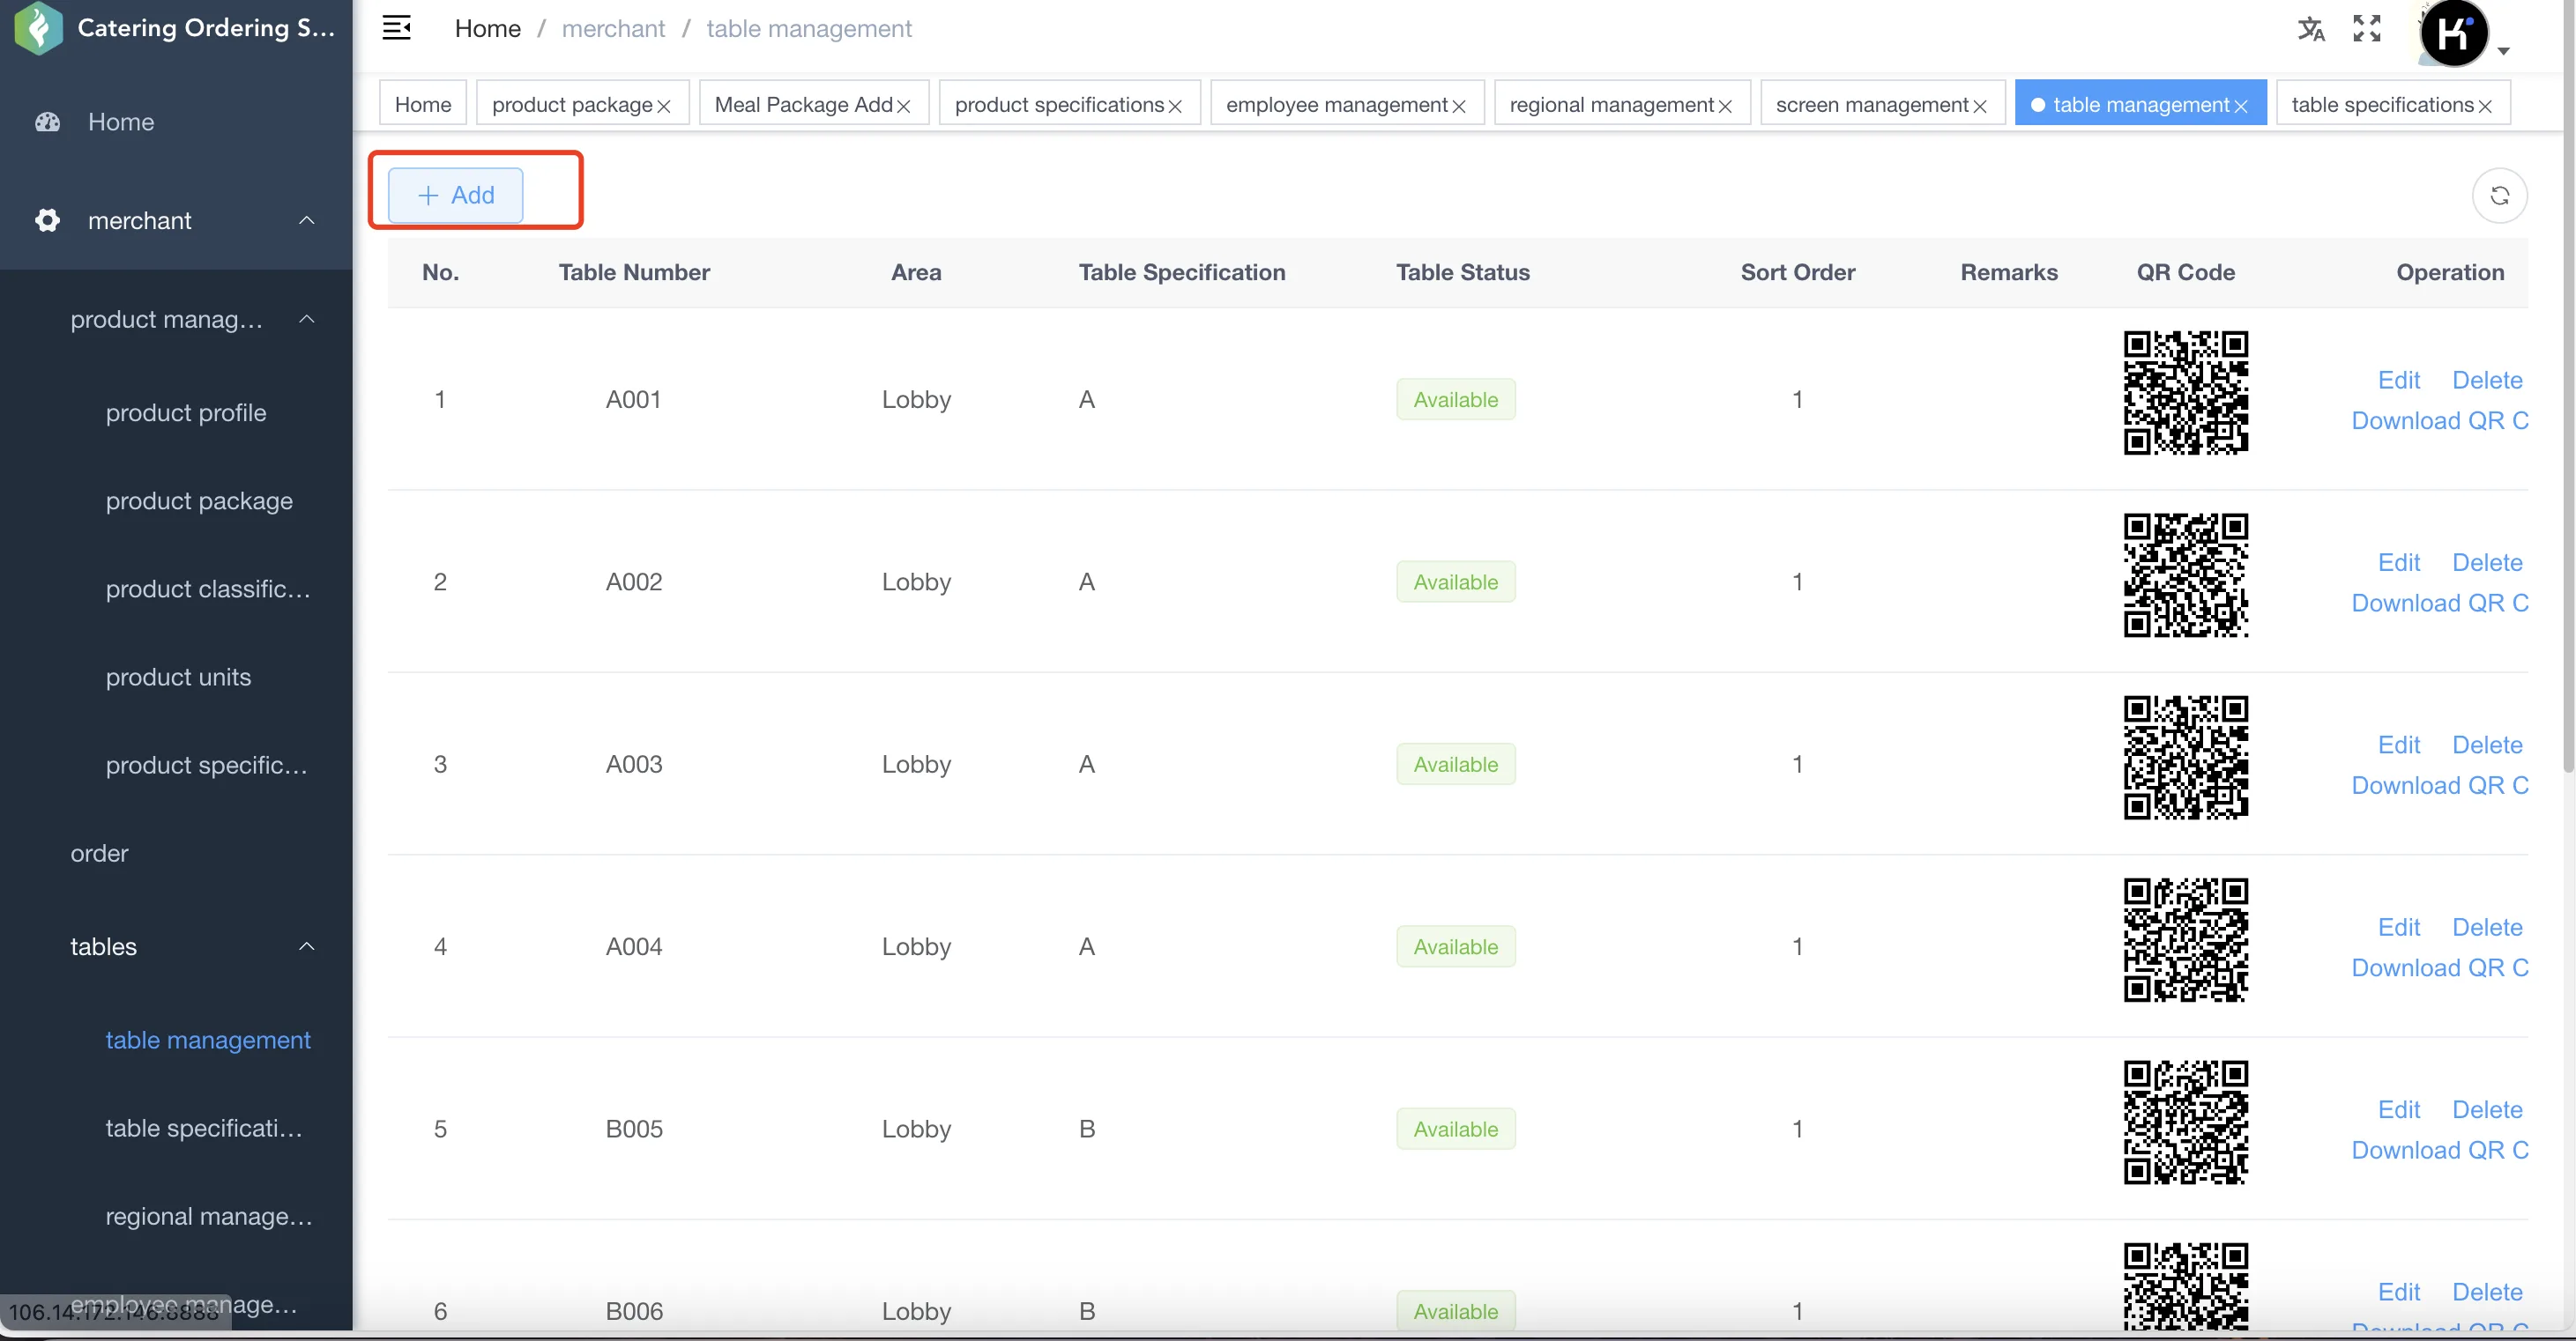Open product units in sidebar
This screenshot has height=1341, width=2576.
(x=178, y=677)
